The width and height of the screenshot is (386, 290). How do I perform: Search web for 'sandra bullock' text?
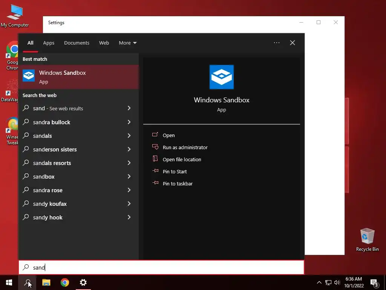[52, 122]
